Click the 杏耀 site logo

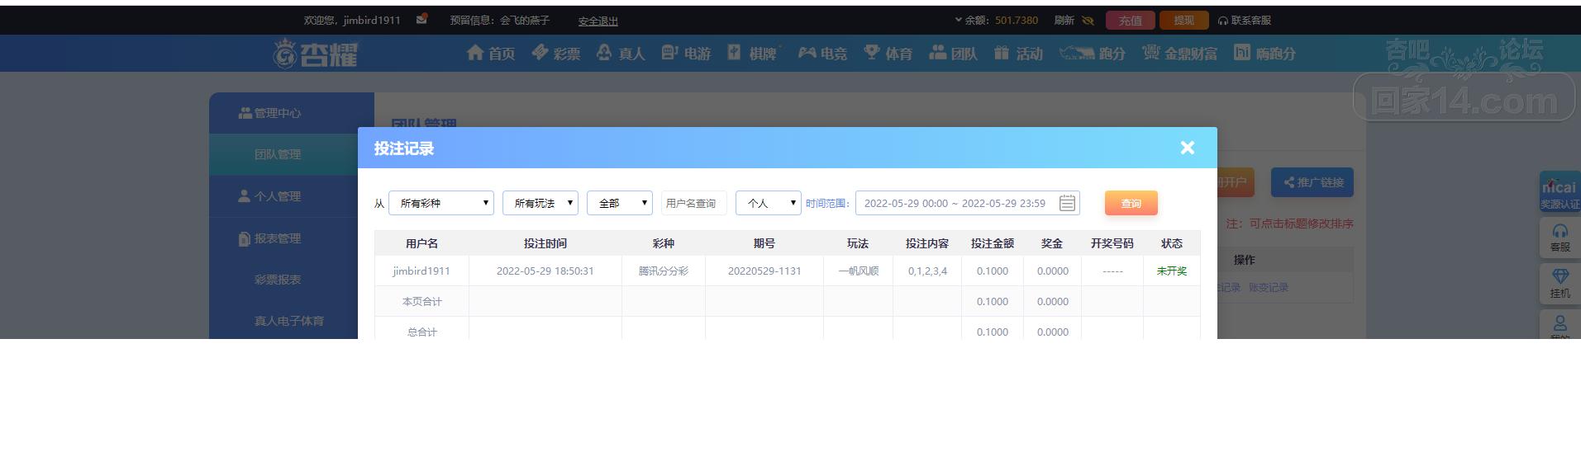coord(316,54)
